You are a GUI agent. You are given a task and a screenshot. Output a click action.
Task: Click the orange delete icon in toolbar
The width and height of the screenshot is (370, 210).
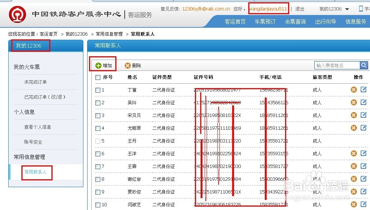click(x=128, y=66)
